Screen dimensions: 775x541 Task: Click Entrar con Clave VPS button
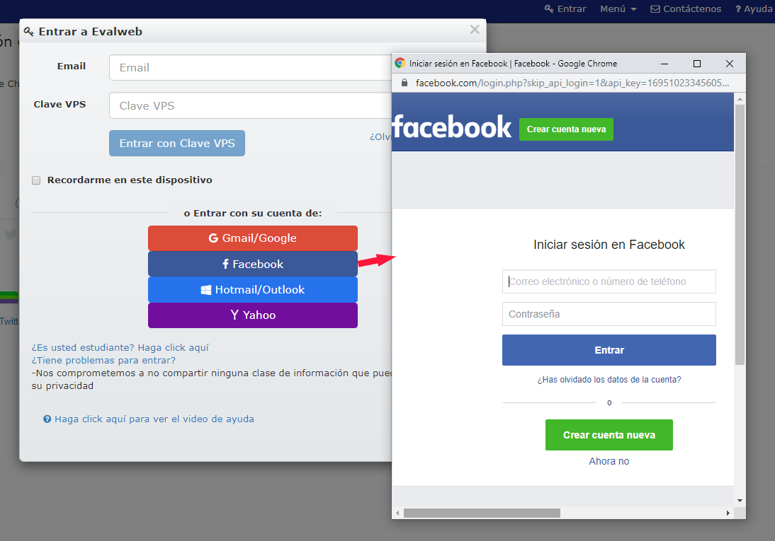tap(177, 143)
